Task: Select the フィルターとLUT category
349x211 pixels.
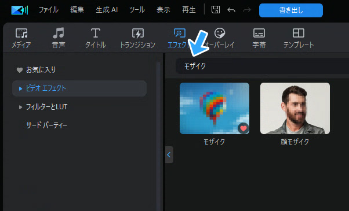Action: [47, 107]
